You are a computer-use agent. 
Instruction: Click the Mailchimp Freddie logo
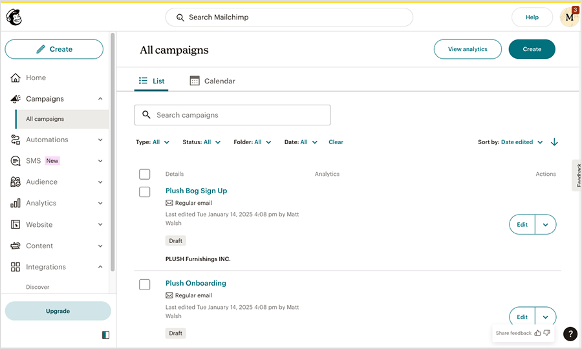14,17
